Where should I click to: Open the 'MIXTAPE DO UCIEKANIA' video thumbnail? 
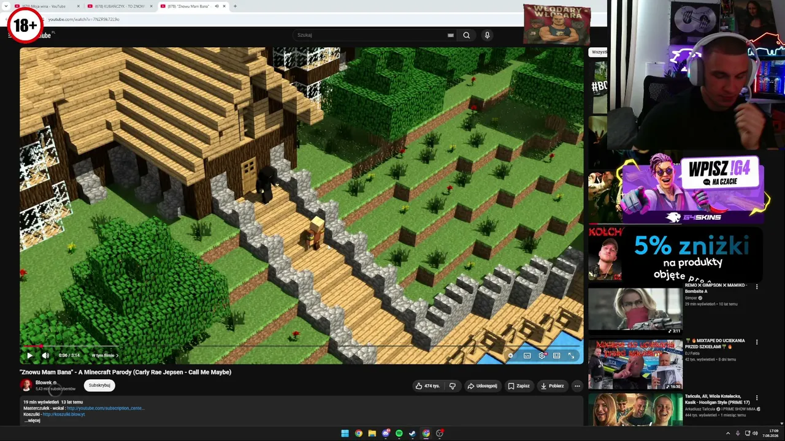tap(635, 366)
